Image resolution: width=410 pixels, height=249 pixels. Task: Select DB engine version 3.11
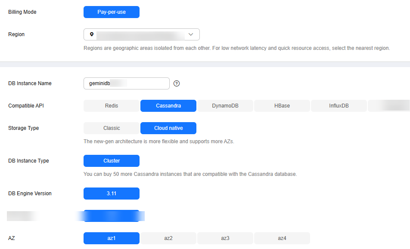(112, 194)
